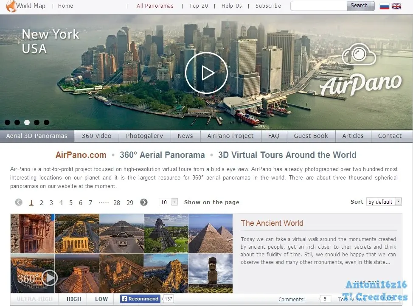Open the Sort by default dropdown
The image size is (413, 306).
(384, 202)
